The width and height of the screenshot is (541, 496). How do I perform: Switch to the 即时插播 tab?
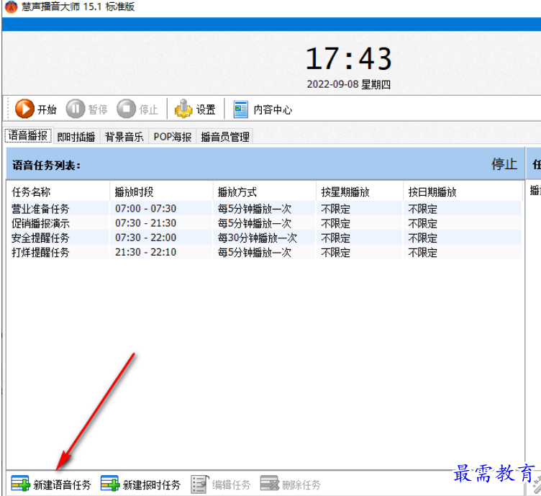76,137
